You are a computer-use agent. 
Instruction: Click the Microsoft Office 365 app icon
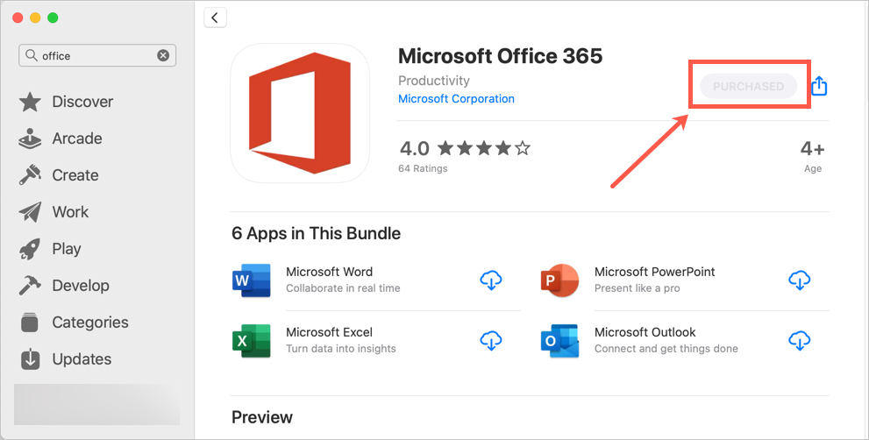click(x=300, y=113)
